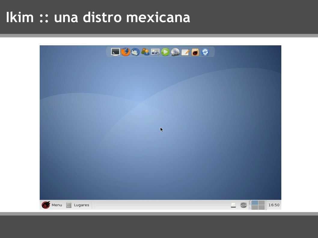The image size is (318, 238).
Task: Click the 16:50 clock
Action: pyautogui.click(x=274, y=205)
